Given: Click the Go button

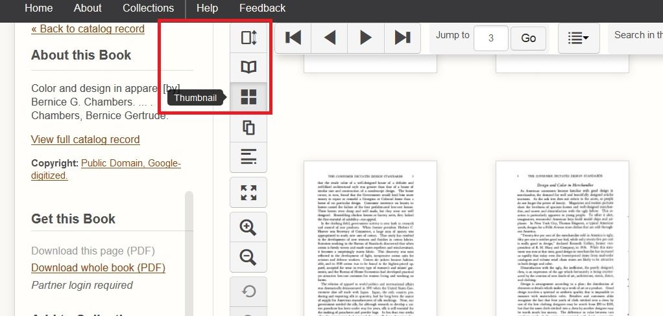Looking at the screenshot, I should pyautogui.click(x=529, y=38).
